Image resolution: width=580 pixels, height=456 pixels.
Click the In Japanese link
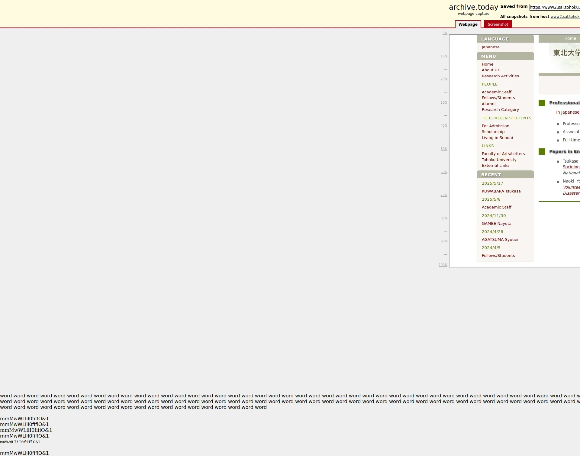tap(567, 112)
